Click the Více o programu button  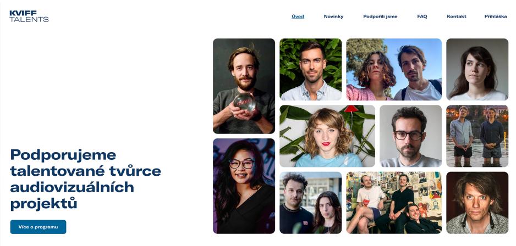click(x=38, y=227)
